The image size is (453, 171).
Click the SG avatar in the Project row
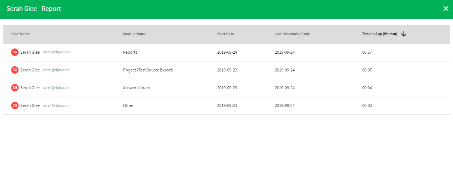pos(15,70)
